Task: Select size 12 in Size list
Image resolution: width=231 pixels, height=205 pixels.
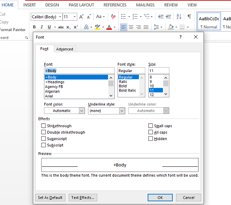Action: [156, 95]
